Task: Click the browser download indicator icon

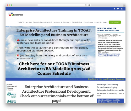Action: pyautogui.click(x=89, y=5)
